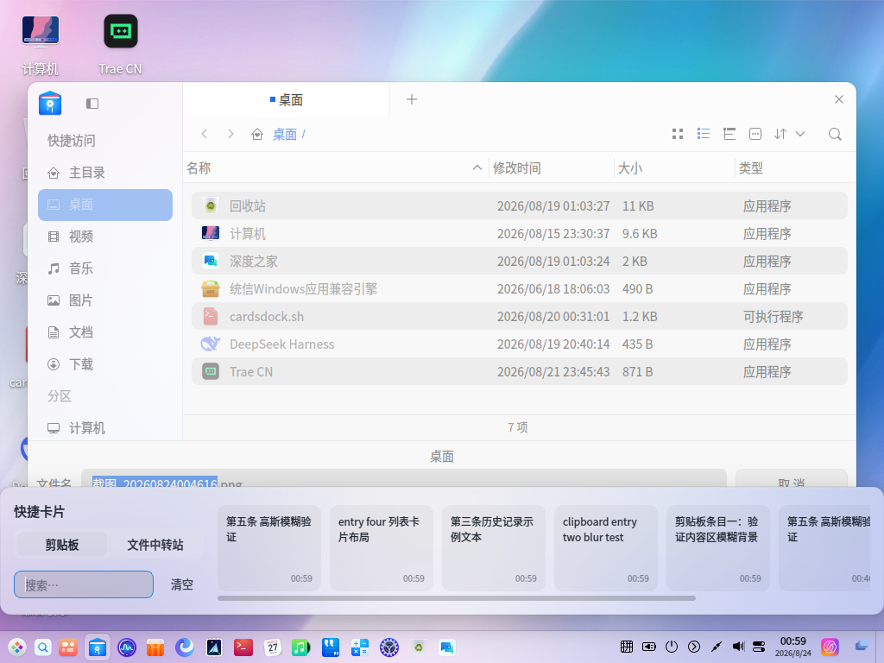This screenshot has height=663, width=884.
Task: Click the 2026/06/18 18:06:03 modified time
Action: (553, 288)
